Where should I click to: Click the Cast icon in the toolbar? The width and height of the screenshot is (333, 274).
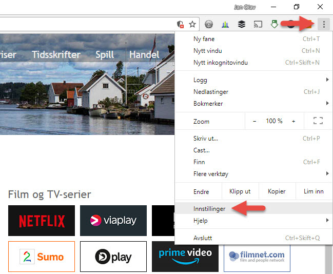pos(258,24)
